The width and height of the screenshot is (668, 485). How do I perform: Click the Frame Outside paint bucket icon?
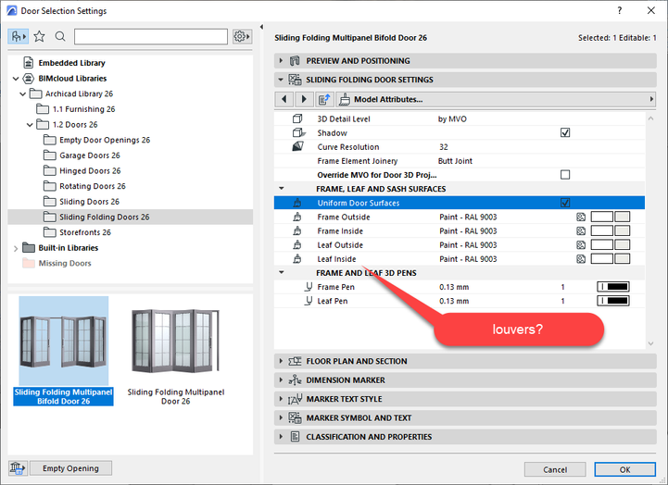tap(297, 217)
